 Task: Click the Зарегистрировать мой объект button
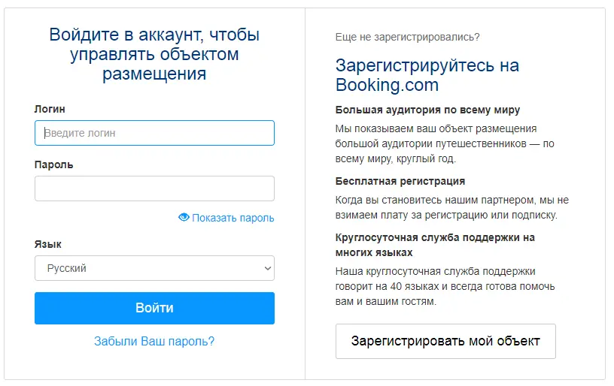pos(445,341)
